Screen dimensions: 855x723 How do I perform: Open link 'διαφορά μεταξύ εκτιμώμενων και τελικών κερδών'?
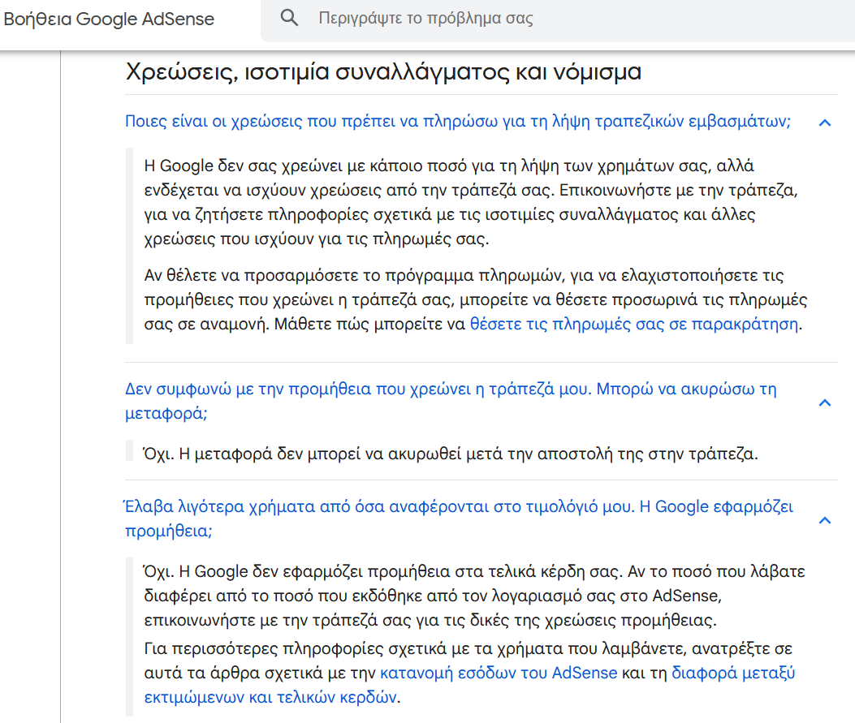pos(469,685)
